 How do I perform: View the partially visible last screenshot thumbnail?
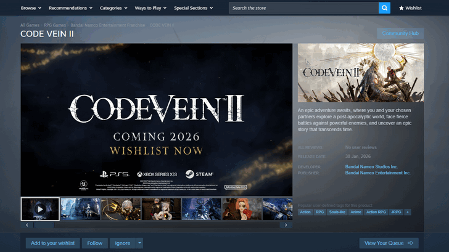278,209
